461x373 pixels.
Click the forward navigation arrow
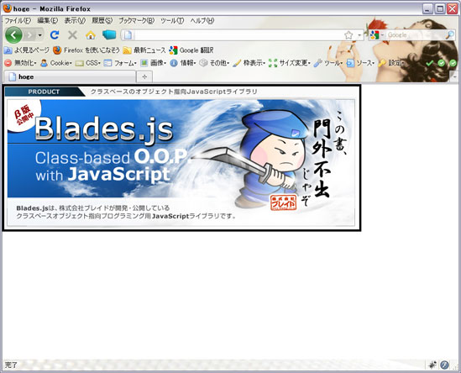coord(30,35)
